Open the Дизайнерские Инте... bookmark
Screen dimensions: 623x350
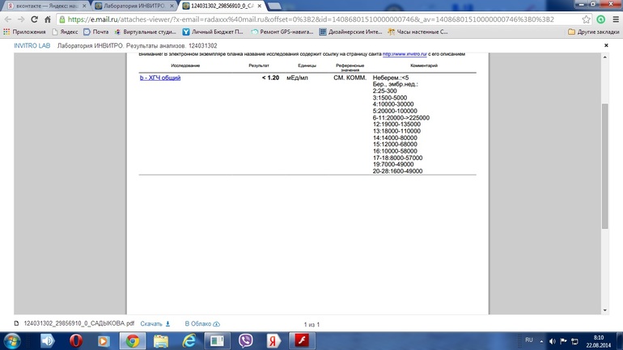pyautogui.click(x=350, y=32)
